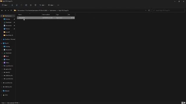Click Optimization in the breadcrumb path
Image resolution: width=186 pixels, height=104 pixels.
pos(53,10)
